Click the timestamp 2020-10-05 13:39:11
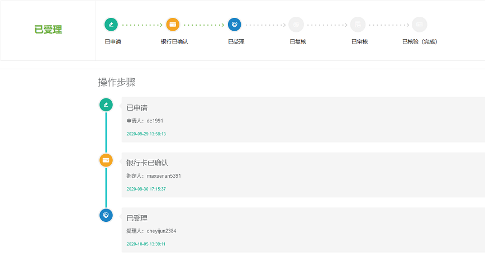This screenshot has height=257, width=485. [146, 244]
